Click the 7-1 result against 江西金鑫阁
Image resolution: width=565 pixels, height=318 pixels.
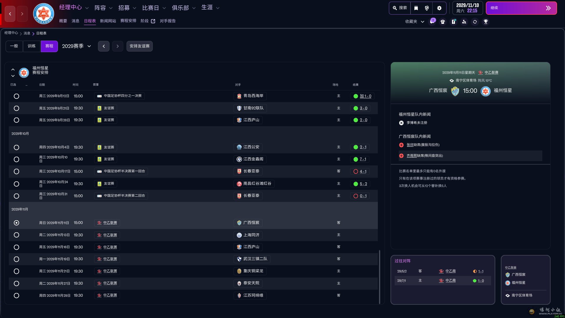[363, 159]
